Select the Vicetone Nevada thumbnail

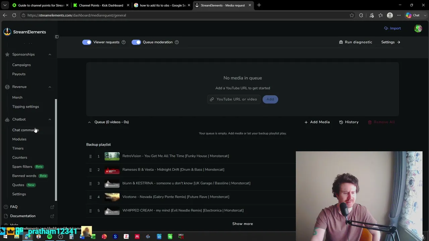click(x=112, y=197)
